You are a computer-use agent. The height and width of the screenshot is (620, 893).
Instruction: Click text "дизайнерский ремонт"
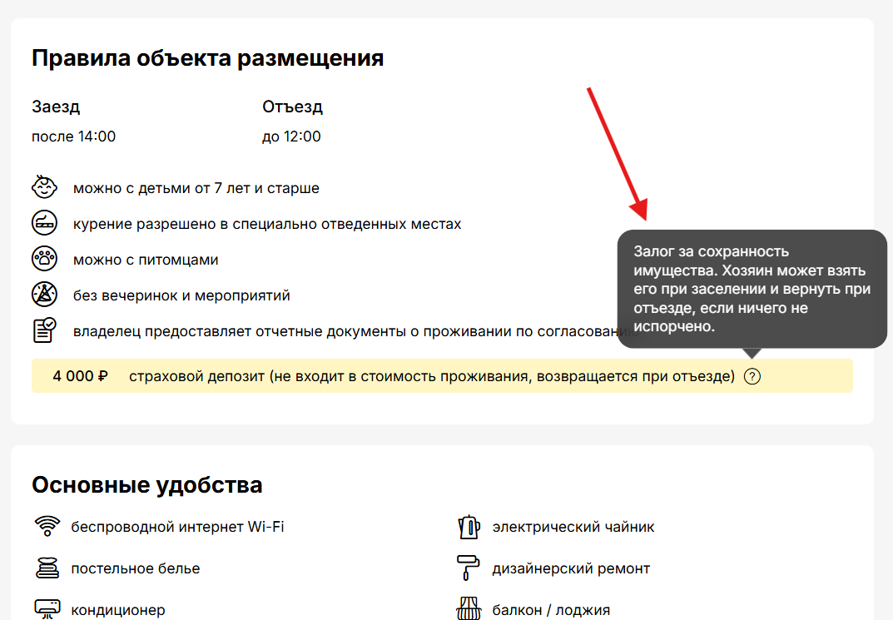(x=571, y=568)
